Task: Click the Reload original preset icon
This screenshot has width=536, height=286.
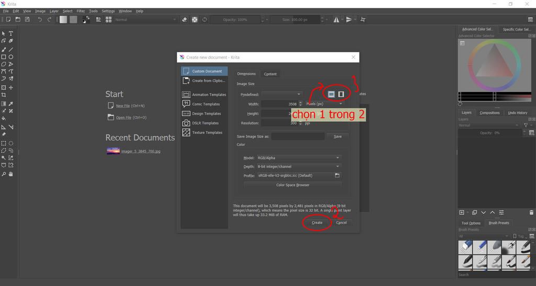Action: pyautogui.click(x=205, y=19)
